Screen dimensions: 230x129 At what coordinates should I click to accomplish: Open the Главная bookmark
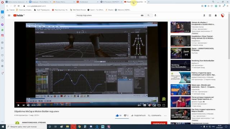tap(10, 10)
